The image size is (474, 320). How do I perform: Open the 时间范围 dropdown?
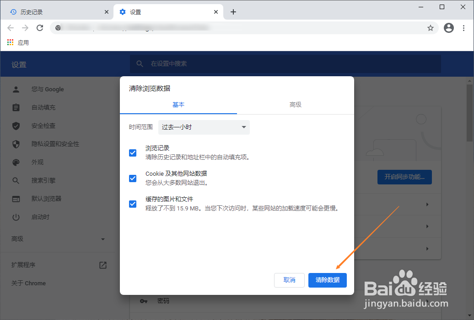click(x=204, y=127)
